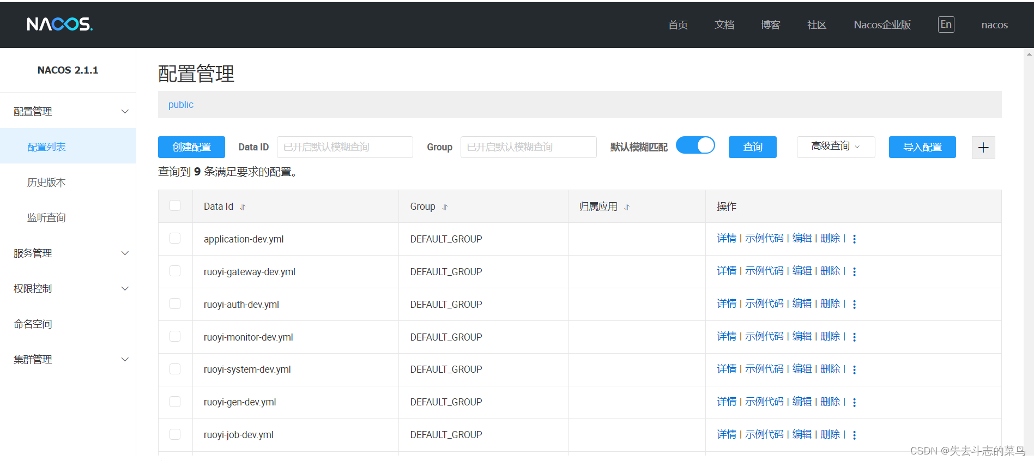Click 编辑 for ruoyi-system-dev.yml
The width and height of the screenshot is (1034, 461).
pos(802,369)
